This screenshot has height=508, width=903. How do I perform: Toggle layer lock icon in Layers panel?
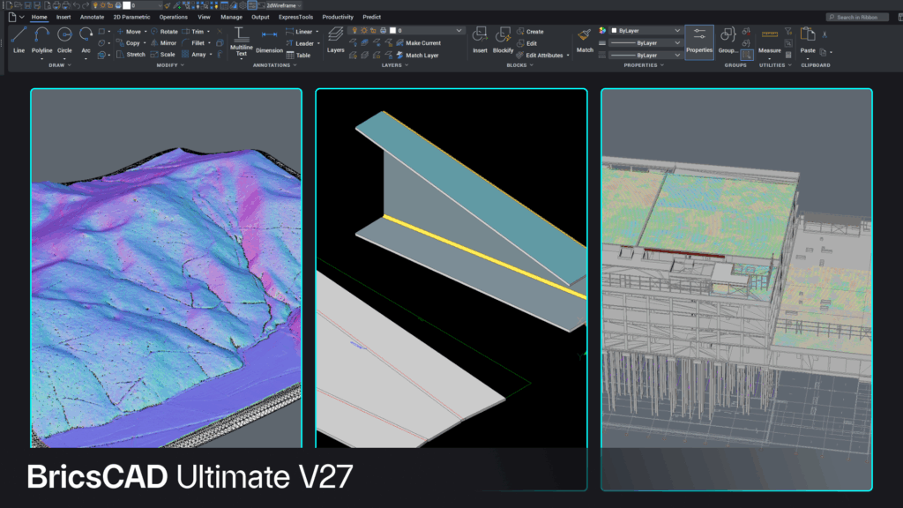(x=373, y=31)
